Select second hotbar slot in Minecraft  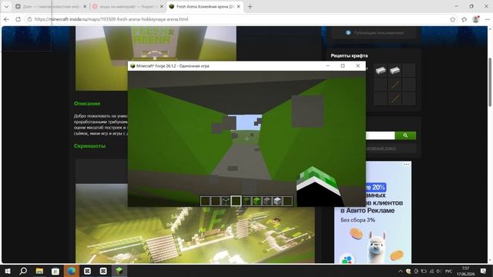[216, 201]
